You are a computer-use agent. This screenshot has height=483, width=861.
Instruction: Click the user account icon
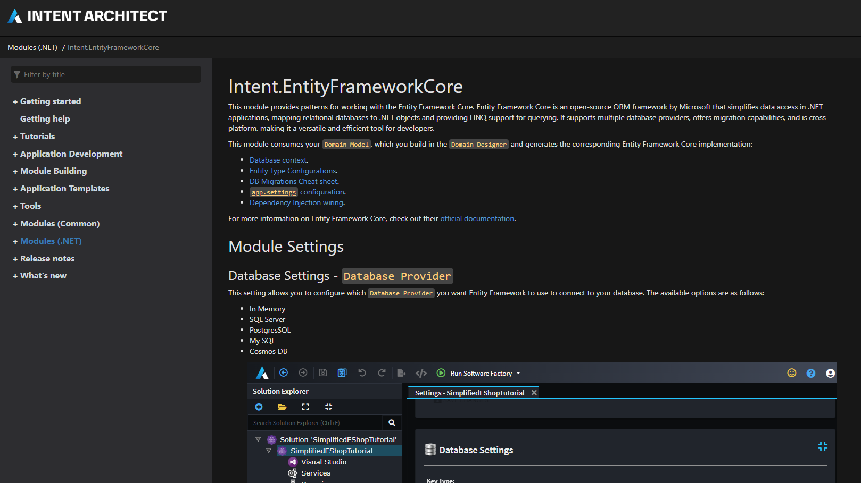point(830,374)
